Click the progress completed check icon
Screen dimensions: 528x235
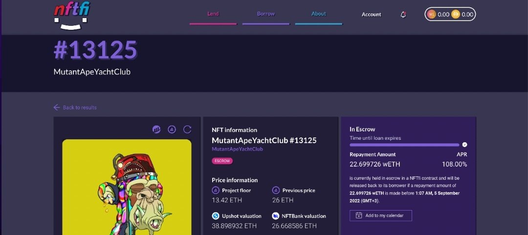click(x=465, y=145)
